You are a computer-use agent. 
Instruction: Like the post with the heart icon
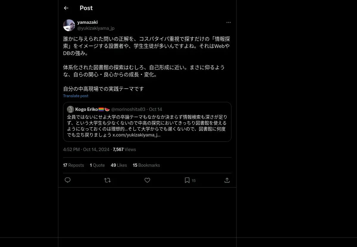click(x=147, y=180)
